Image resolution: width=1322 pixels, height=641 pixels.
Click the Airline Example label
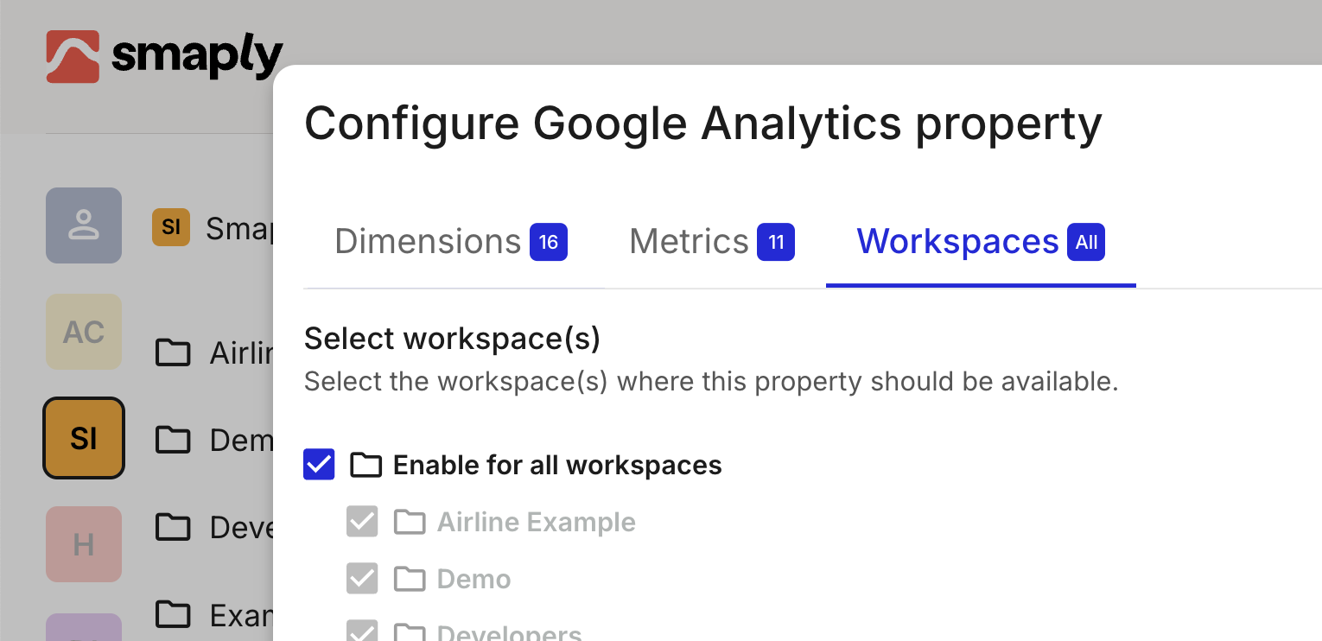[537, 523]
